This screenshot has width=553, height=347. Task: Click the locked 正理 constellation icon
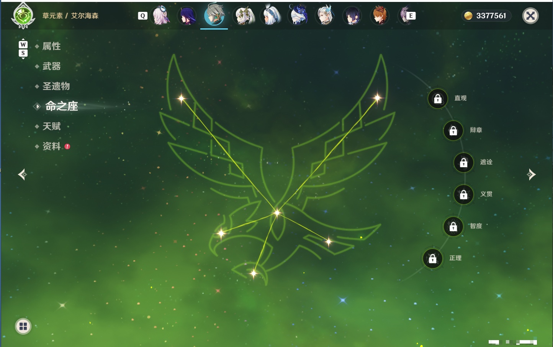pos(432,259)
